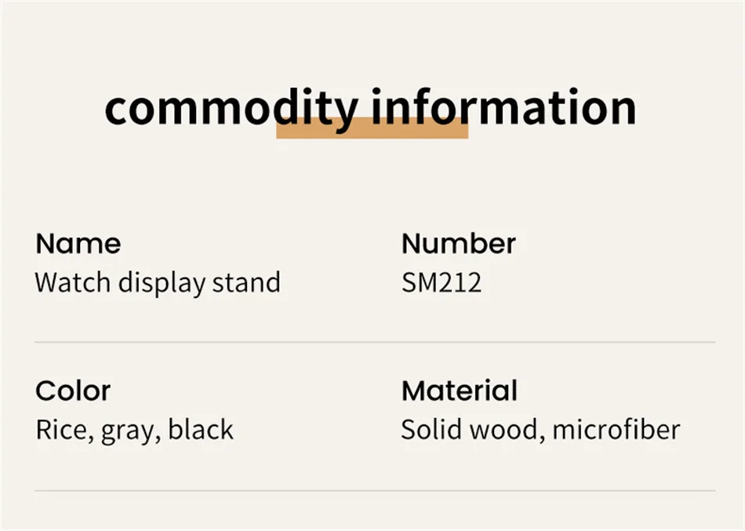Click the "Color" label
The height and width of the screenshot is (531, 745).
pyautogui.click(x=73, y=391)
